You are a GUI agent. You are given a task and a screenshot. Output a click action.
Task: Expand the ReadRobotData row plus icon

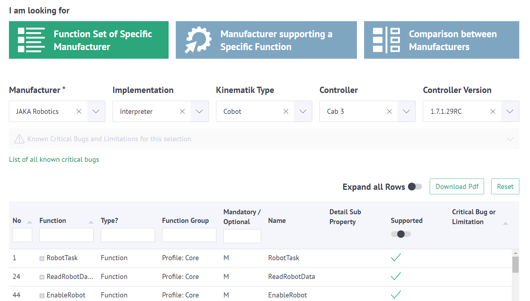point(42,277)
